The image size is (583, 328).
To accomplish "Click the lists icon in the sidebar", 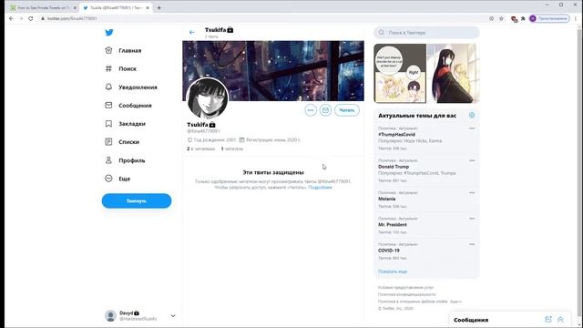I will pos(108,142).
